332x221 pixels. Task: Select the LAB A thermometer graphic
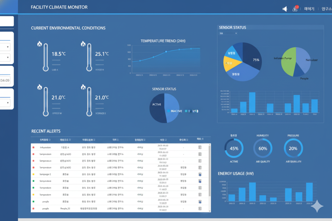coord(46,57)
